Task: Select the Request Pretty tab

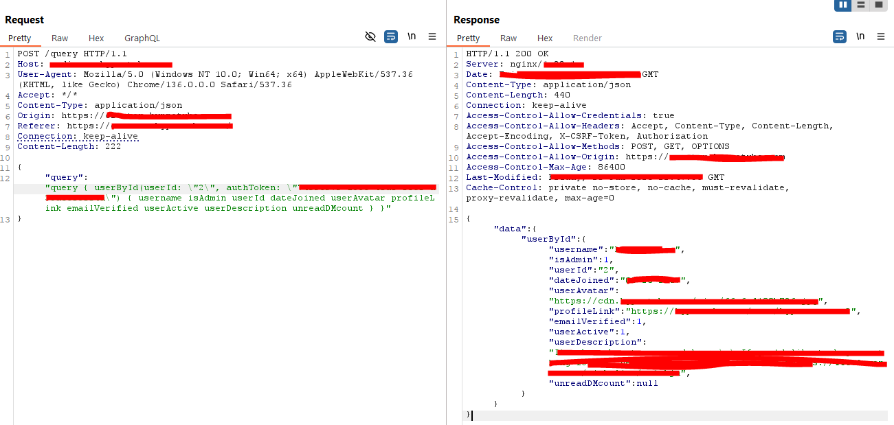Action: point(20,38)
